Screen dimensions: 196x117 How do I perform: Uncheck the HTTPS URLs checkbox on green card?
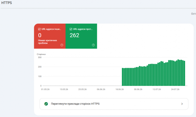point(71,29)
